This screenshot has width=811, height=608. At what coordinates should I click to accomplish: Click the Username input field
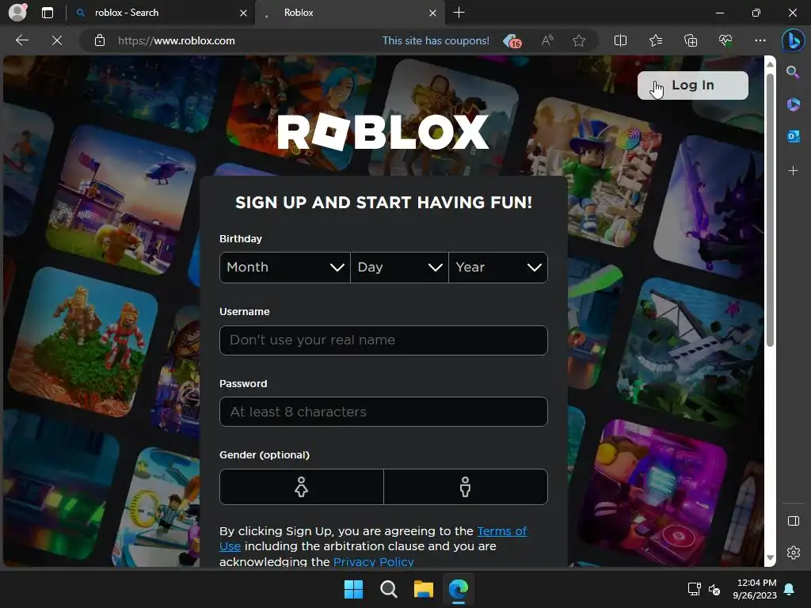tap(383, 340)
